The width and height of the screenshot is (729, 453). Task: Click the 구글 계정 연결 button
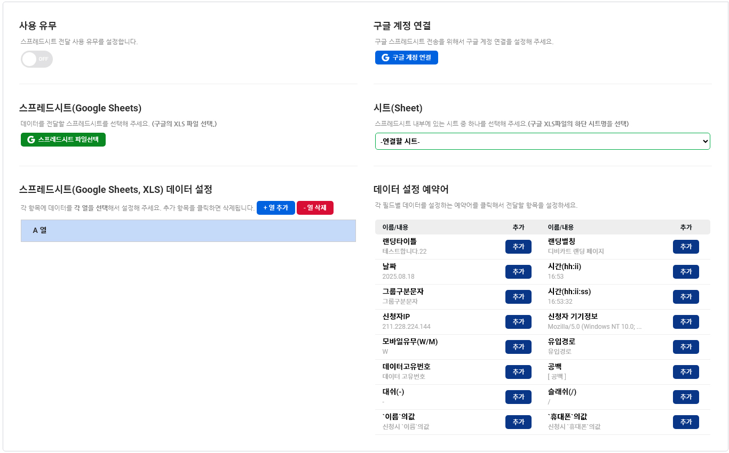pos(406,58)
